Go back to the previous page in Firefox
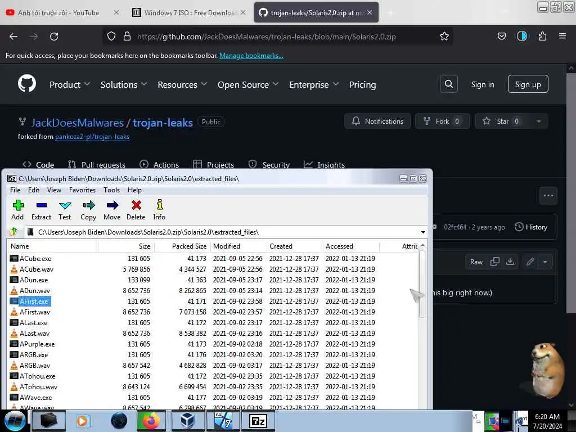Screen dimensions: 576x432 pos(13,37)
